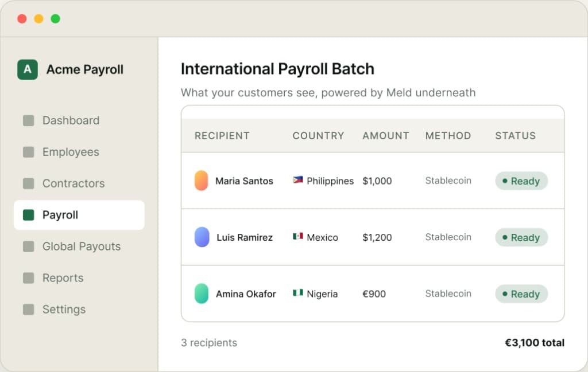Image resolution: width=588 pixels, height=372 pixels.
Task: Select the name Luis Ramirez
Action: click(245, 238)
